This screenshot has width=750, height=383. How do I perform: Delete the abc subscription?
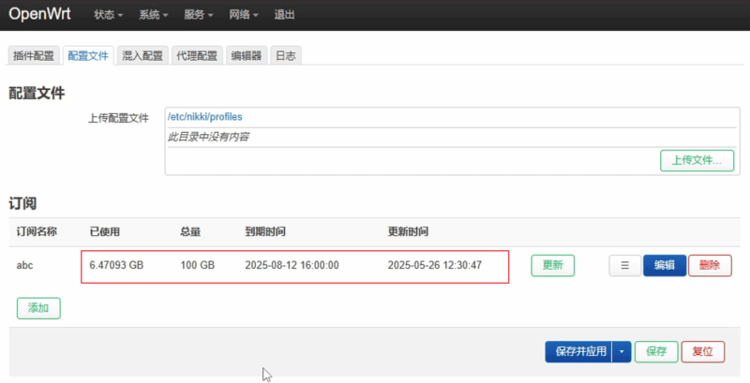(x=710, y=266)
